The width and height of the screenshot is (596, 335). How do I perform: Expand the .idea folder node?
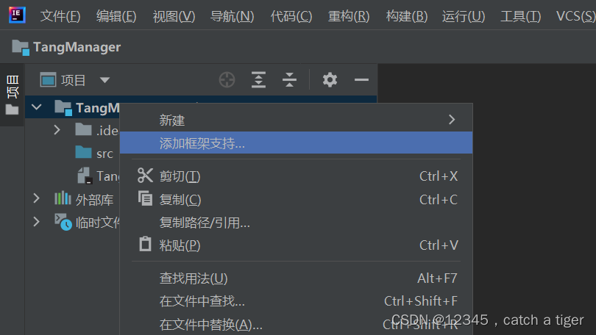pos(57,130)
